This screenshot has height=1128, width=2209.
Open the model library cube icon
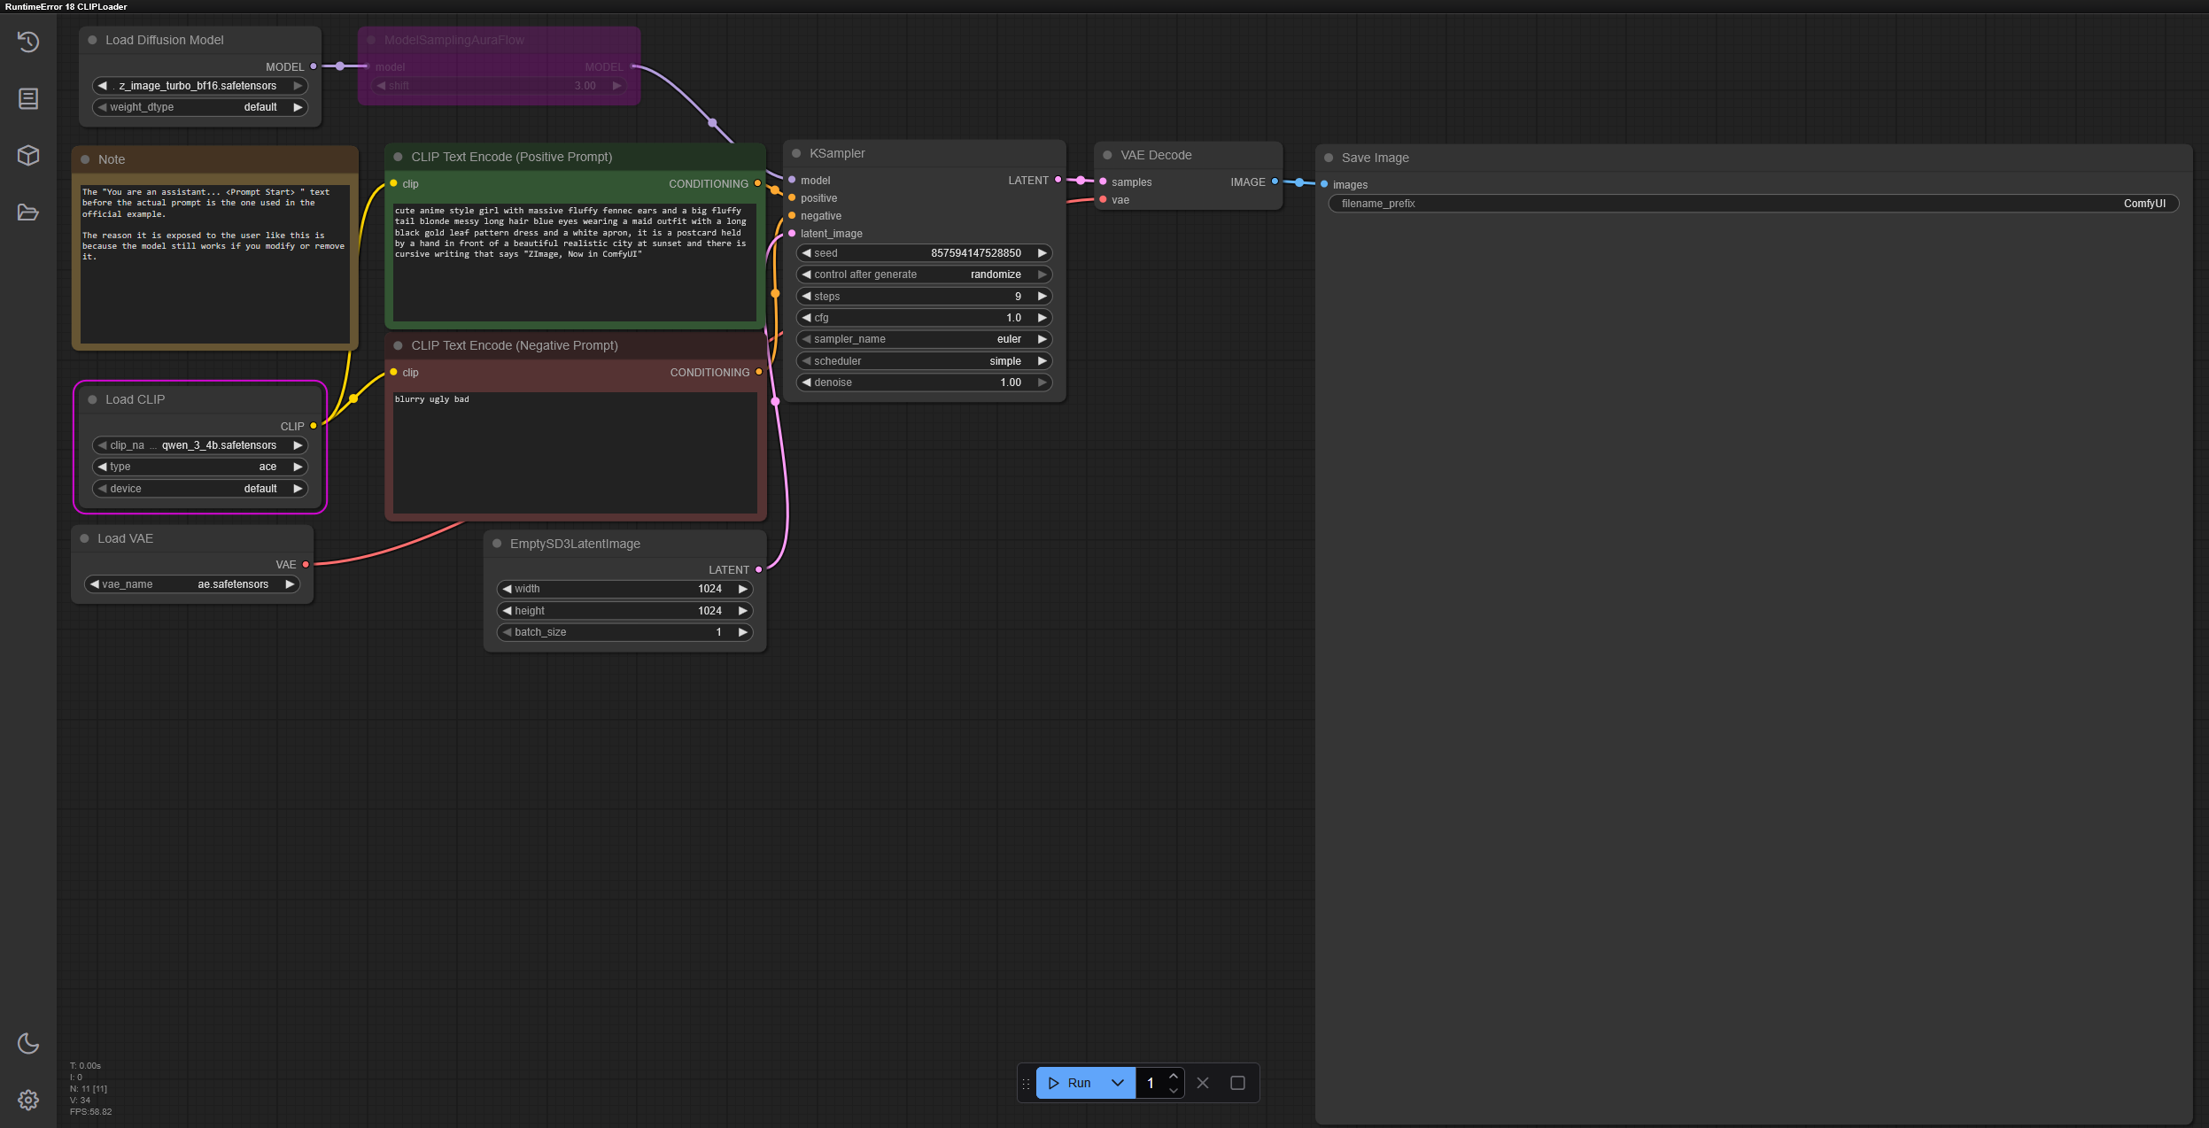(x=28, y=155)
